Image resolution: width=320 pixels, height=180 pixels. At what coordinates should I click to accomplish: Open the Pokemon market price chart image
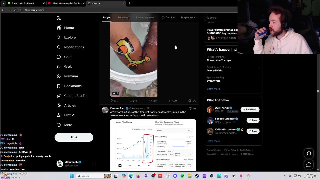pyautogui.click(x=153, y=145)
